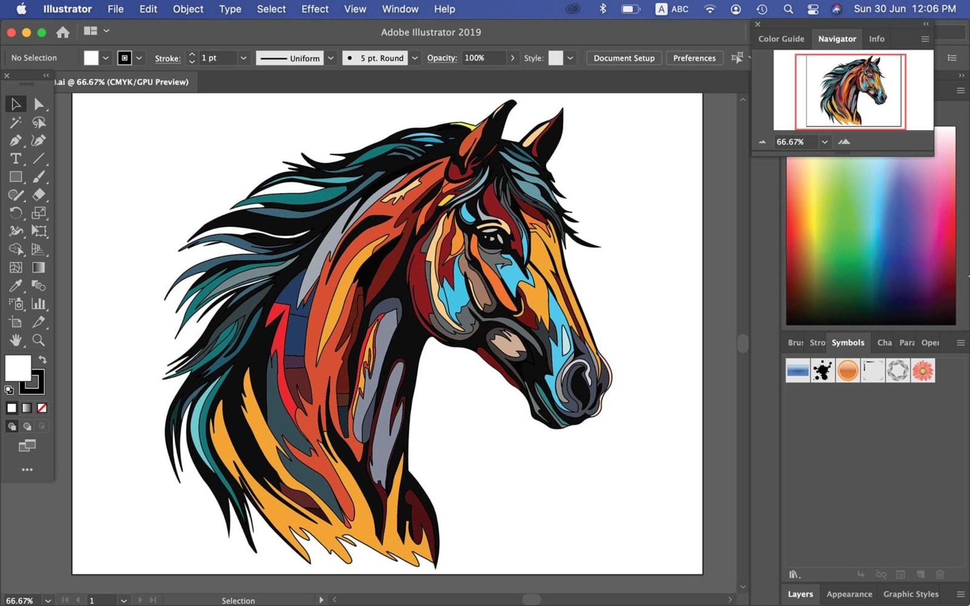Image resolution: width=970 pixels, height=606 pixels.
Task: Activate the Type tool
Action: (16, 159)
